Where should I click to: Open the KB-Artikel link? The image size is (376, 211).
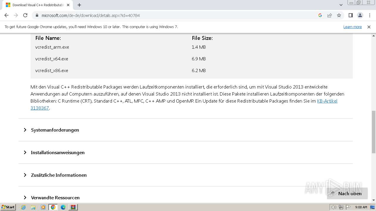[x=327, y=101]
